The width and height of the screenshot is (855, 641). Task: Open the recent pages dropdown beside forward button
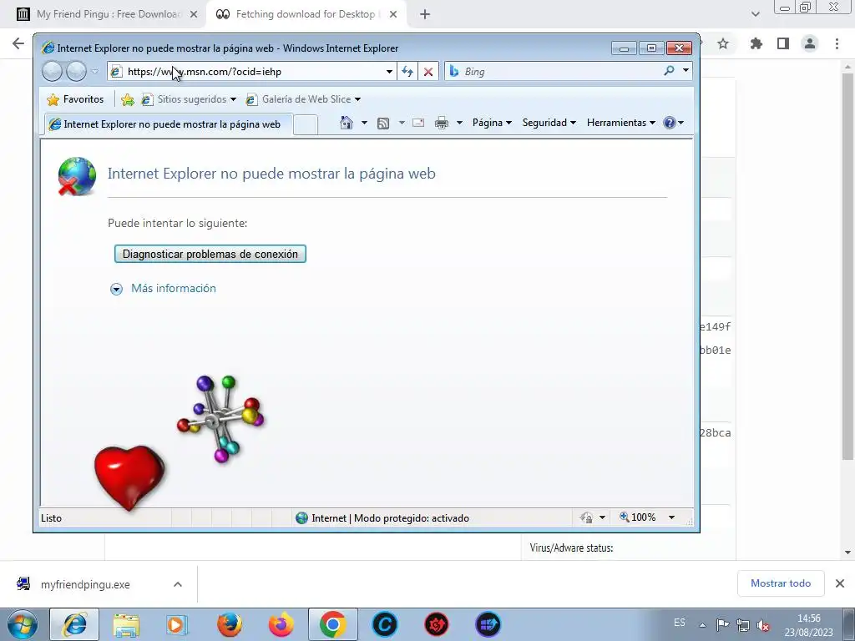95,72
